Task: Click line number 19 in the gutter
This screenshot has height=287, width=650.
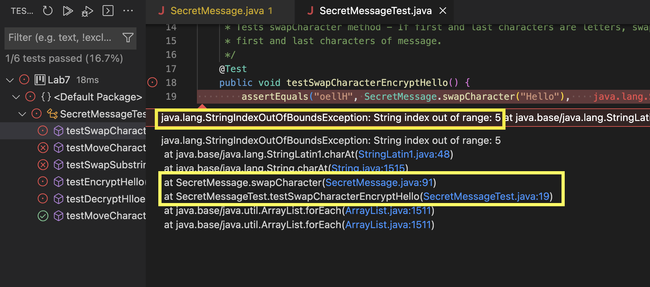Action: click(x=171, y=97)
